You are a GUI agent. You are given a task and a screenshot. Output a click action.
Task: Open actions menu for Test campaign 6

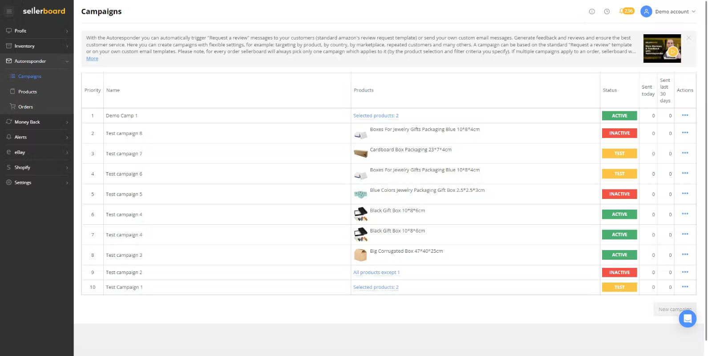pyautogui.click(x=685, y=173)
